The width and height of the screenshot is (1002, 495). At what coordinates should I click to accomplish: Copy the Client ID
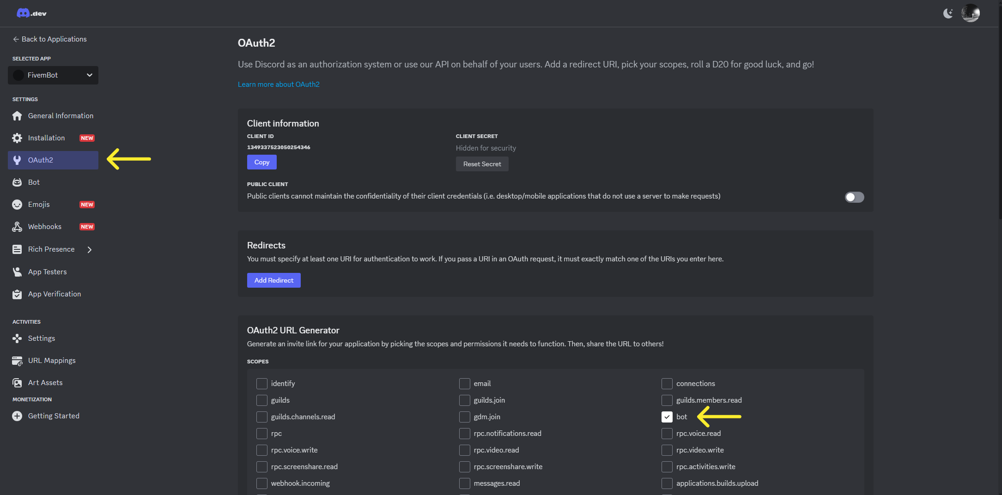pyautogui.click(x=261, y=162)
